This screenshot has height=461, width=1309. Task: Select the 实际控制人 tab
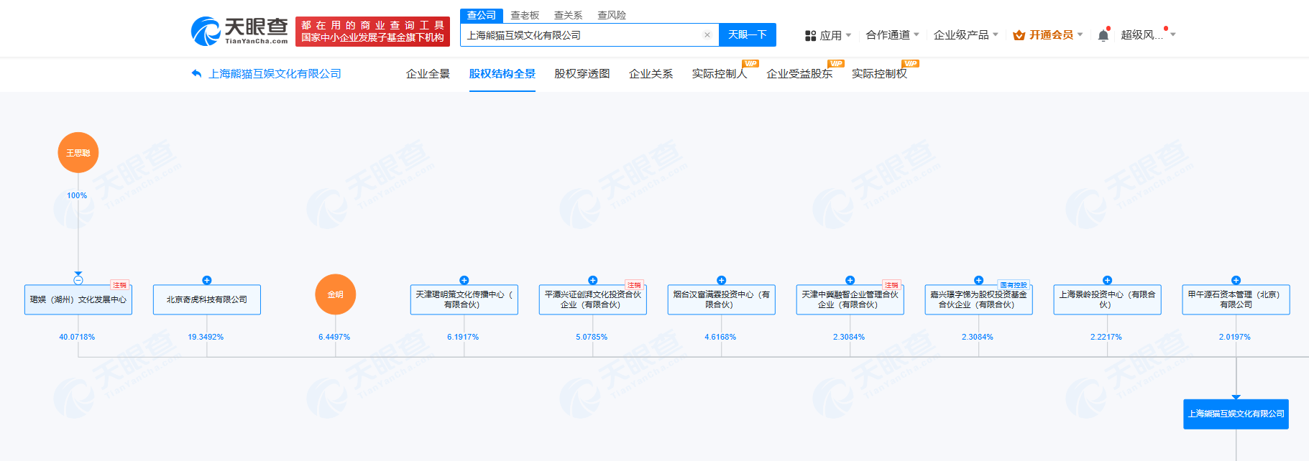coord(720,74)
